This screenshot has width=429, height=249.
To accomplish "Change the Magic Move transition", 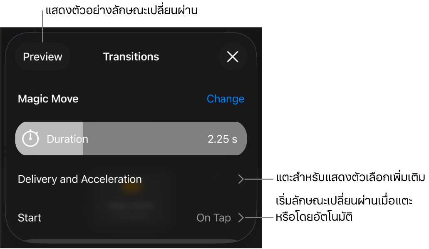I will [226, 99].
